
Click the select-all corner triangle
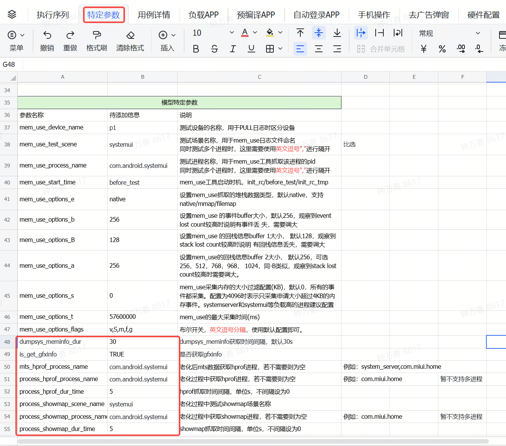pyautogui.click(x=13, y=78)
